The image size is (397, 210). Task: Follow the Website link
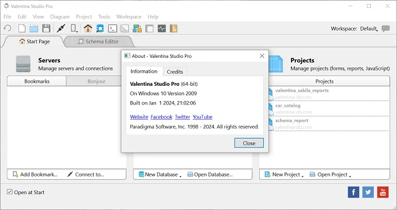pos(139,117)
